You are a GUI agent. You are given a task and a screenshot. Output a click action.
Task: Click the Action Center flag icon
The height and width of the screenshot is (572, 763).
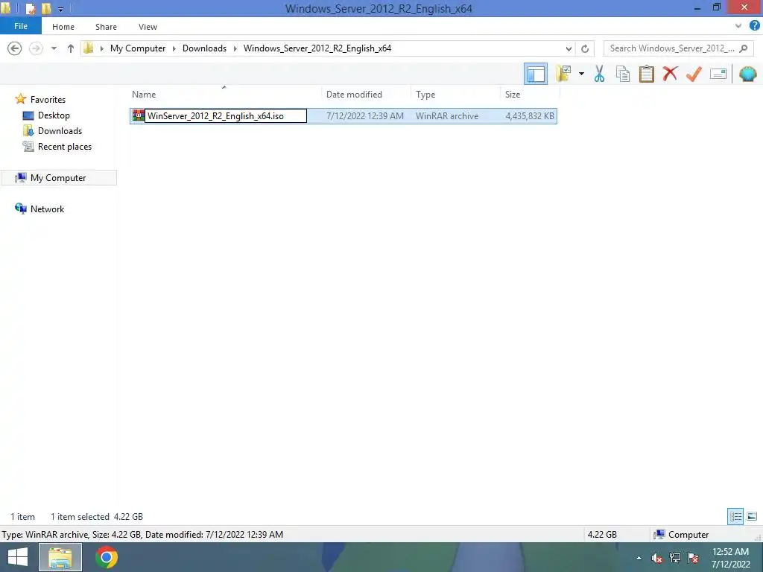[694, 558]
